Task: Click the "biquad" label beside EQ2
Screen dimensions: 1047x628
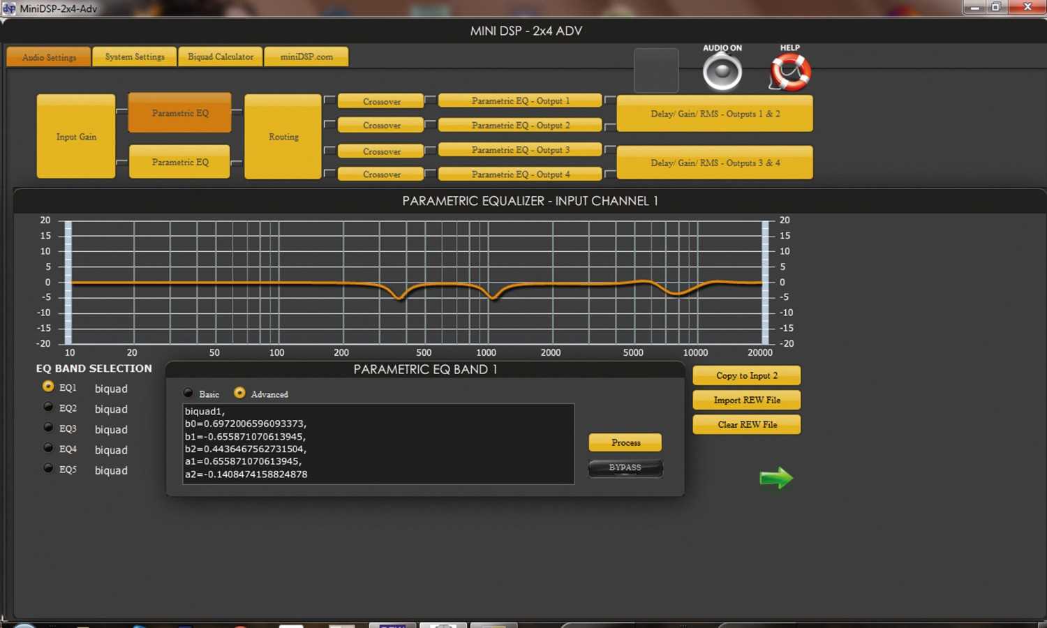Action: (111, 409)
